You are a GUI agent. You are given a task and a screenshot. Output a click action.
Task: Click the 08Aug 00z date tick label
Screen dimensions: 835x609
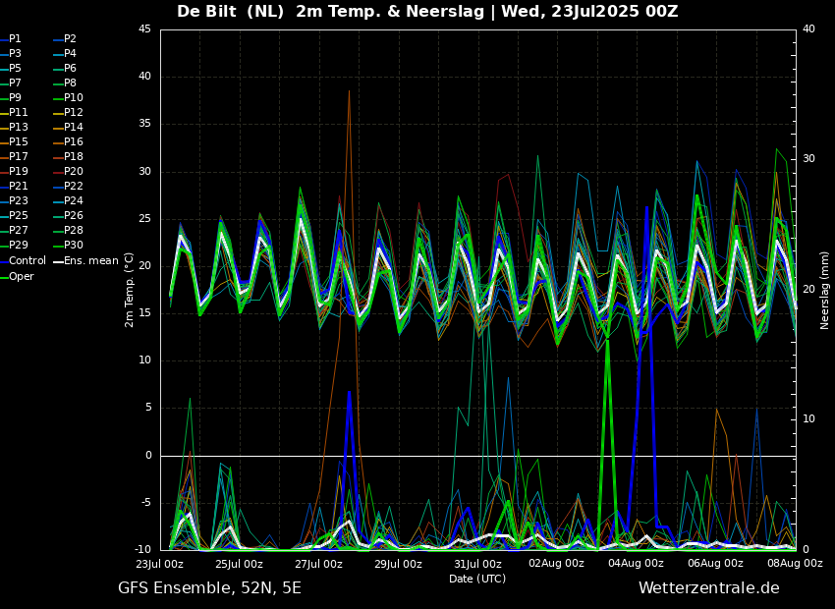click(x=794, y=564)
